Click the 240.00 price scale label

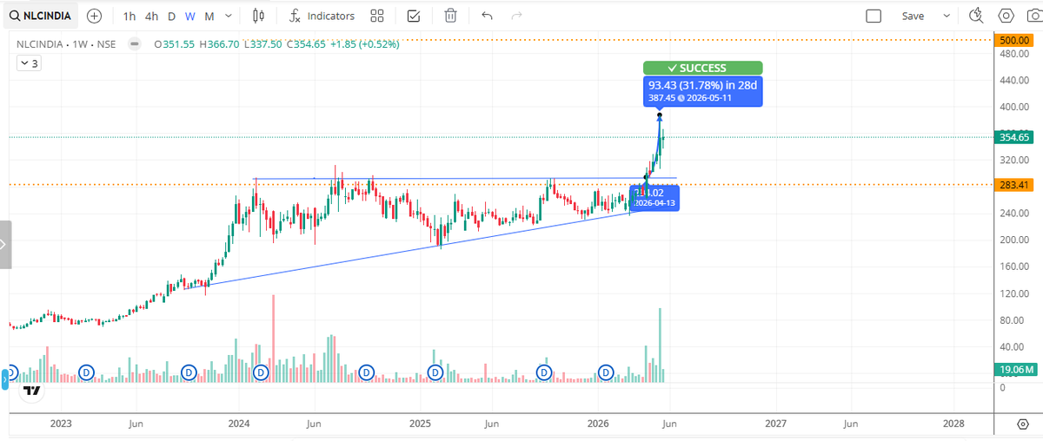(x=1014, y=214)
